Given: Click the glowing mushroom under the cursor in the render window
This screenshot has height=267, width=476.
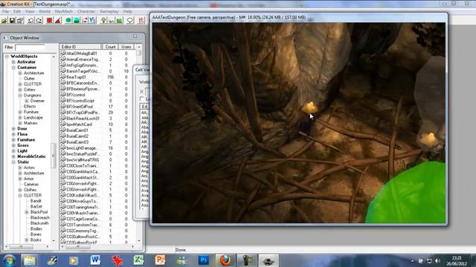Looking at the screenshot, I should click(309, 108).
